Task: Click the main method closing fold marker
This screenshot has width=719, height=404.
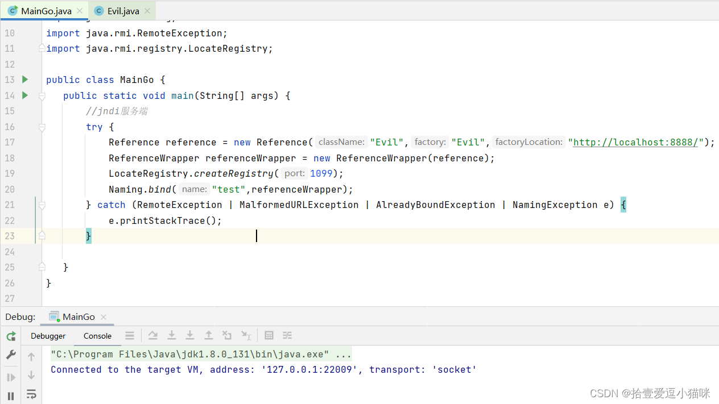Action: tap(42, 266)
